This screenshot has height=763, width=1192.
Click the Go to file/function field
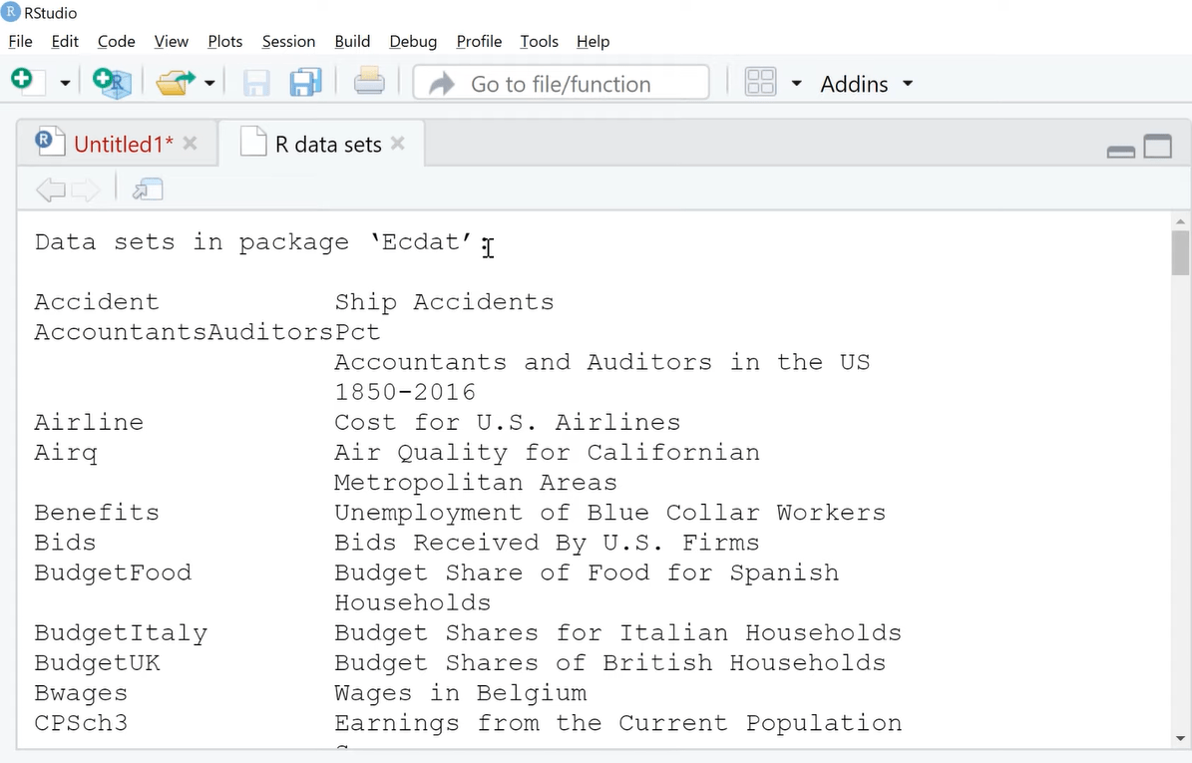click(x=561, y=83)
